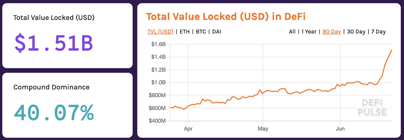
Task: Switch chart denomination to BTC
Action: 201,32
